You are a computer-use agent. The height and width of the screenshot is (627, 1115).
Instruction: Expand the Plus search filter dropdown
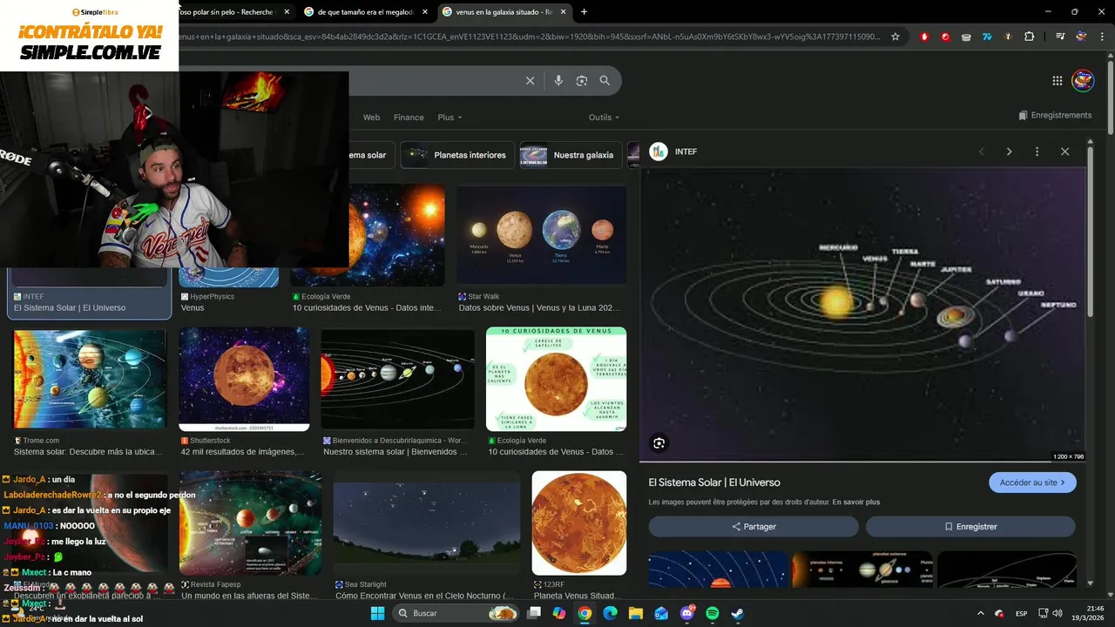pos(449,118)
